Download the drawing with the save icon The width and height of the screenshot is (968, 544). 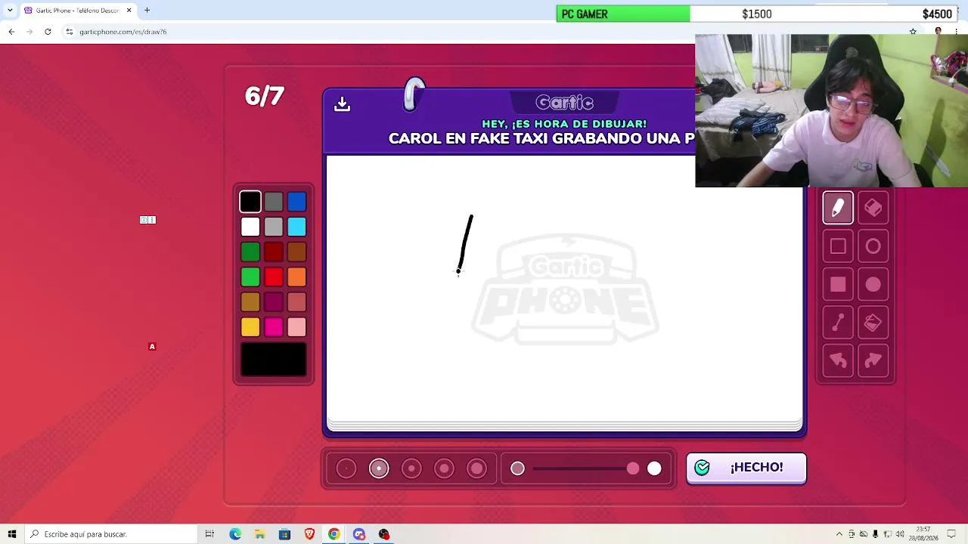click(x=342, y=104)
